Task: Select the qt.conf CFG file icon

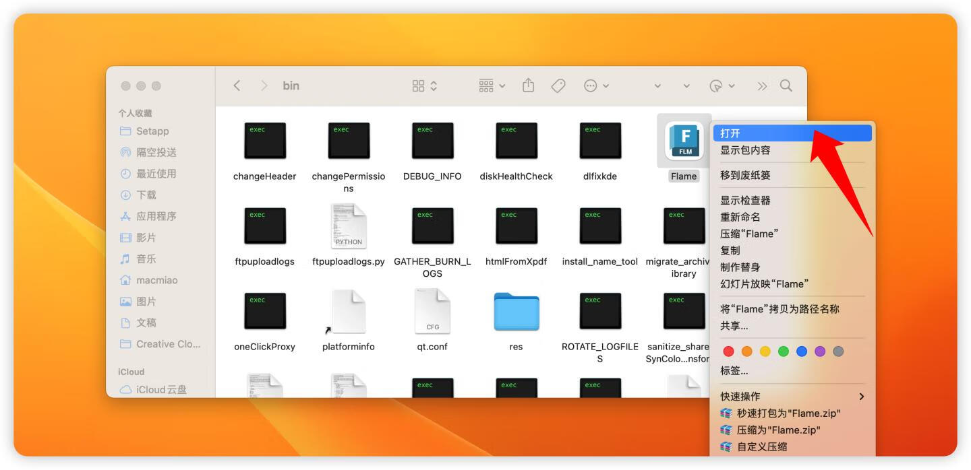Action: pyautogui.click(x=432, y=311)
